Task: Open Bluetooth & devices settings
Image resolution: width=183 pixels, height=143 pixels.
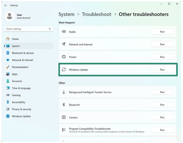Action: point(23,53)
